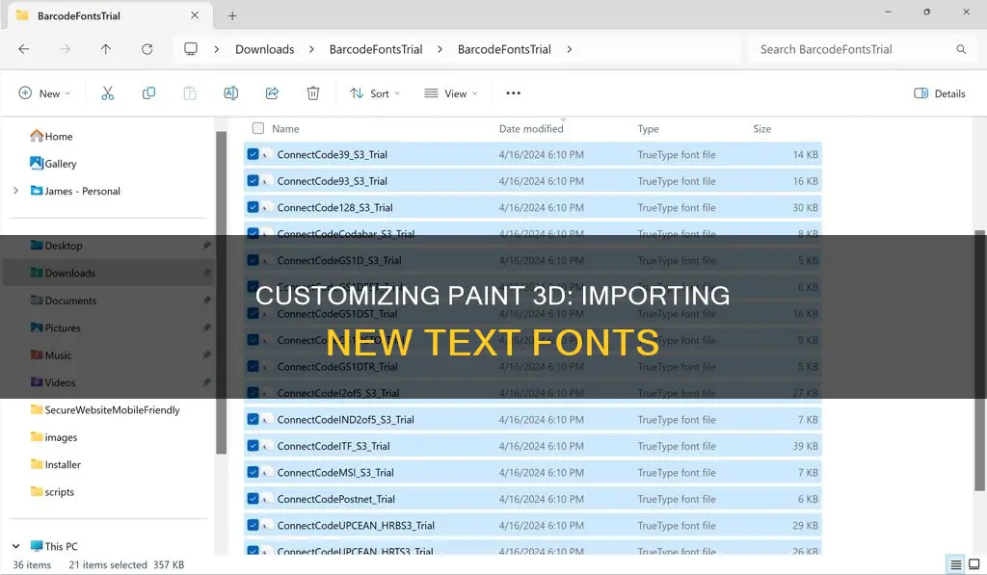Sort by the Name column header

pos(285,128)
